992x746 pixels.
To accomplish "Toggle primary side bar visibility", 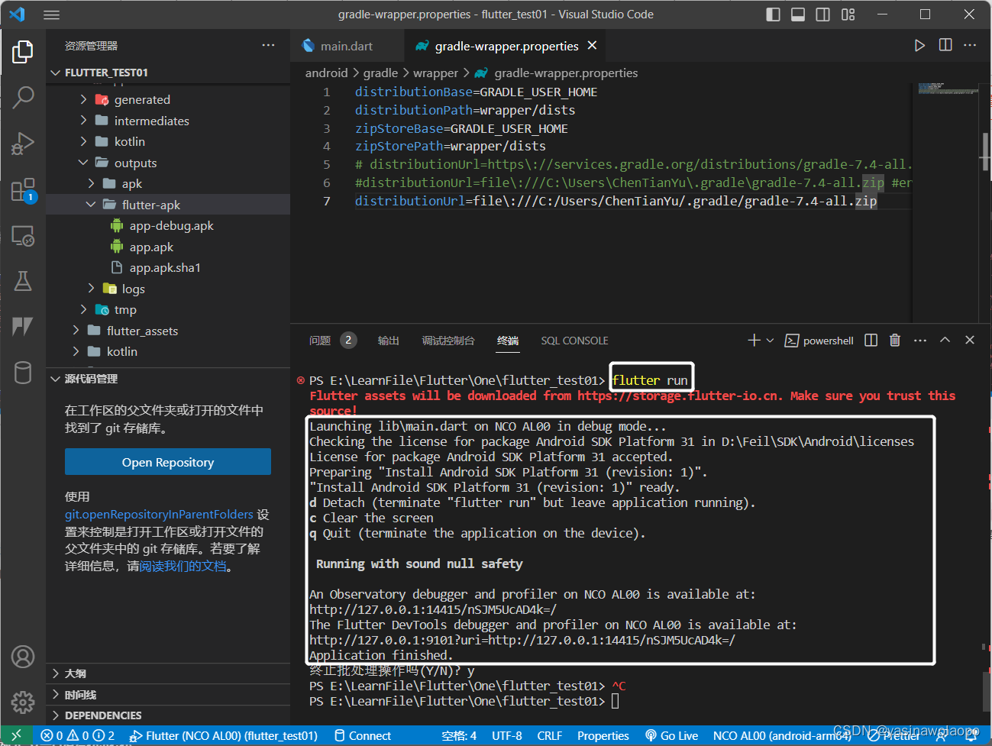I will [x=773, y=15].
